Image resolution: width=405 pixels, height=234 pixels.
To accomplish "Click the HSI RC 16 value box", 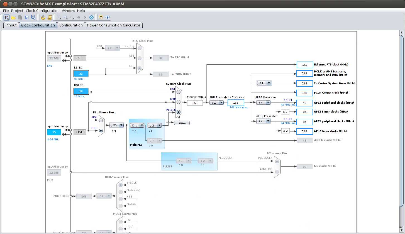I will click(x=81, y=91).
